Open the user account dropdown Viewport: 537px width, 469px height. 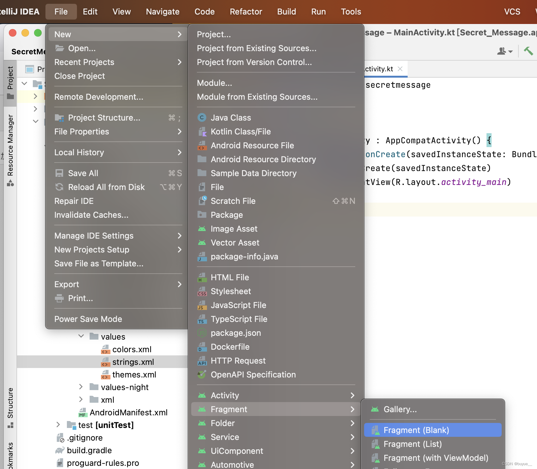coord(505,51)
